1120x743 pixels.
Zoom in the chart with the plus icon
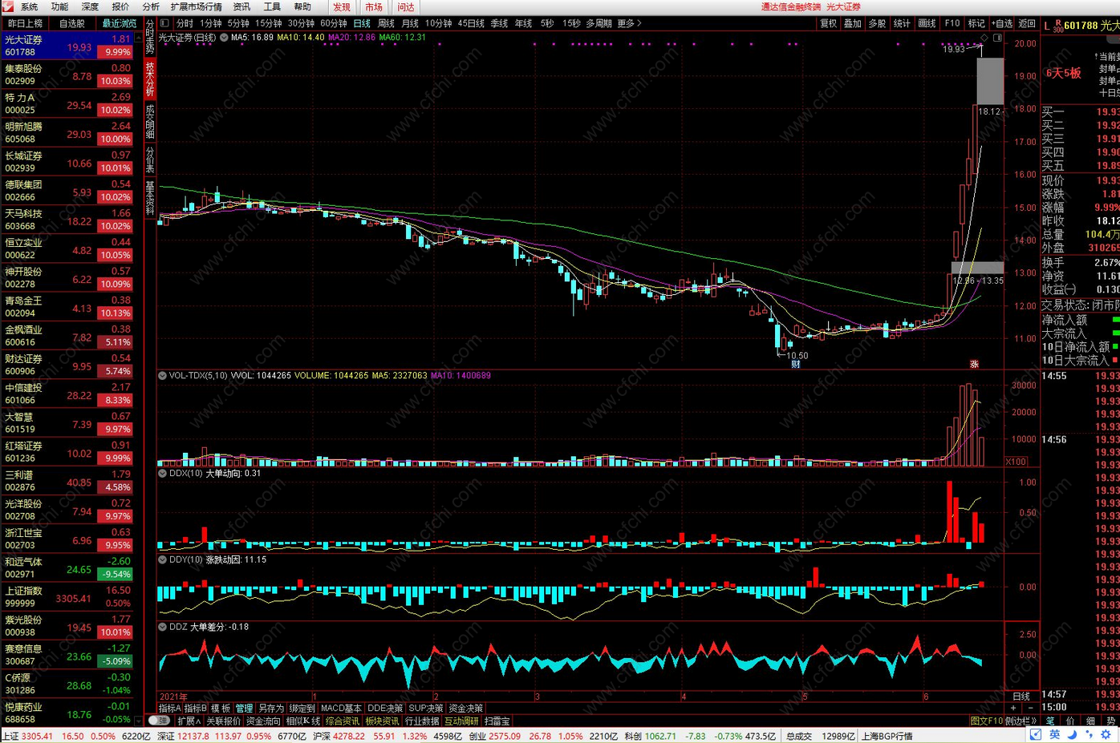coord(1013,709)
